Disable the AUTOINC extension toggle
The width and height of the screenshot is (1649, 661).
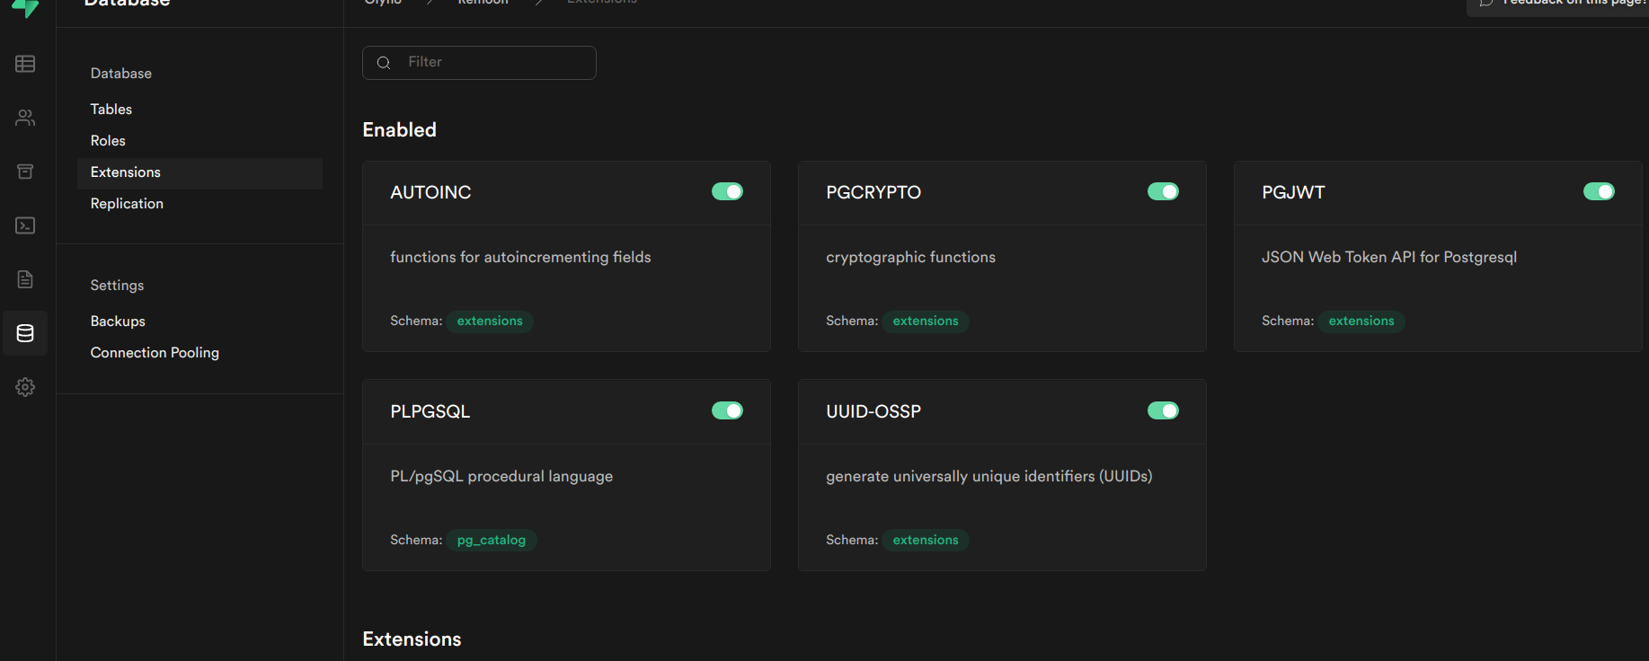pyautogui.click(x=727, y=191)
